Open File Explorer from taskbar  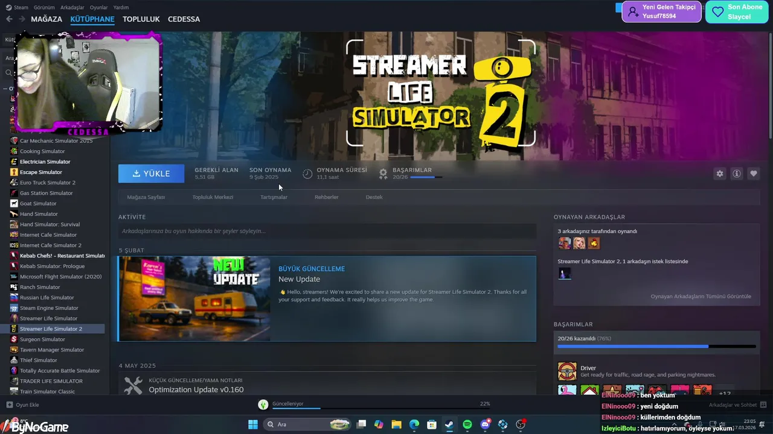tap(396, 424)
